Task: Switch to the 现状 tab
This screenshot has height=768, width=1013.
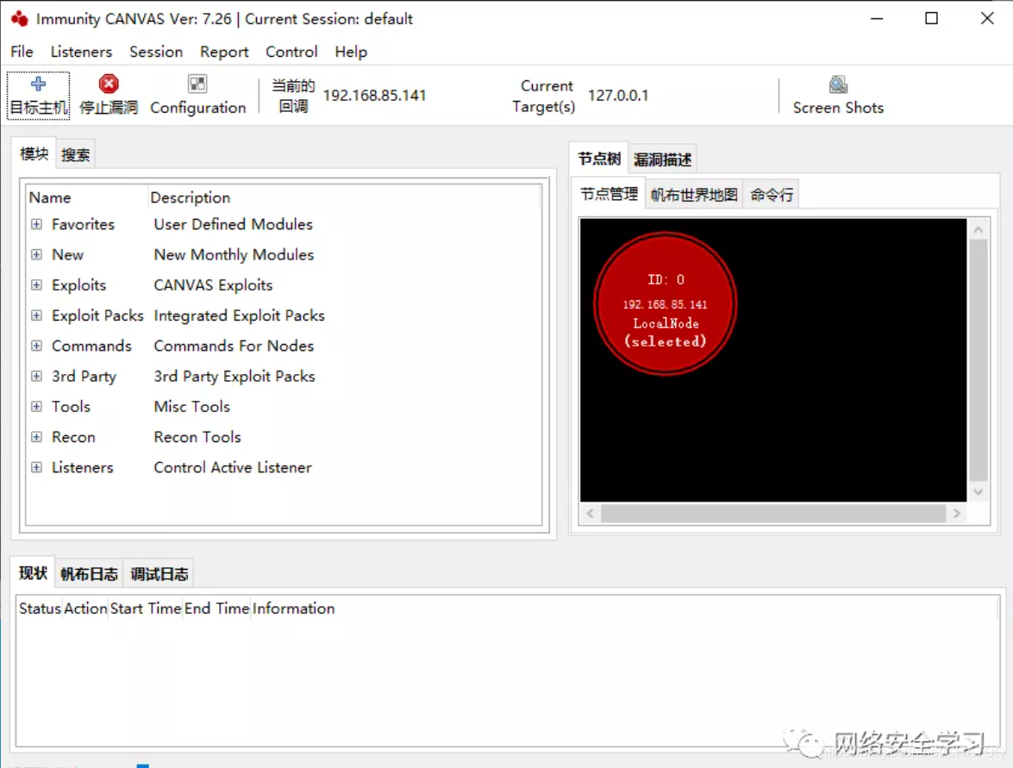Action: [33, 573]
